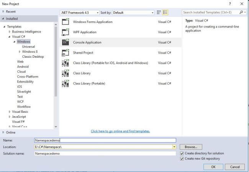Select the Cross-Platform category
The image size is (249, 172).
(28, 77)
